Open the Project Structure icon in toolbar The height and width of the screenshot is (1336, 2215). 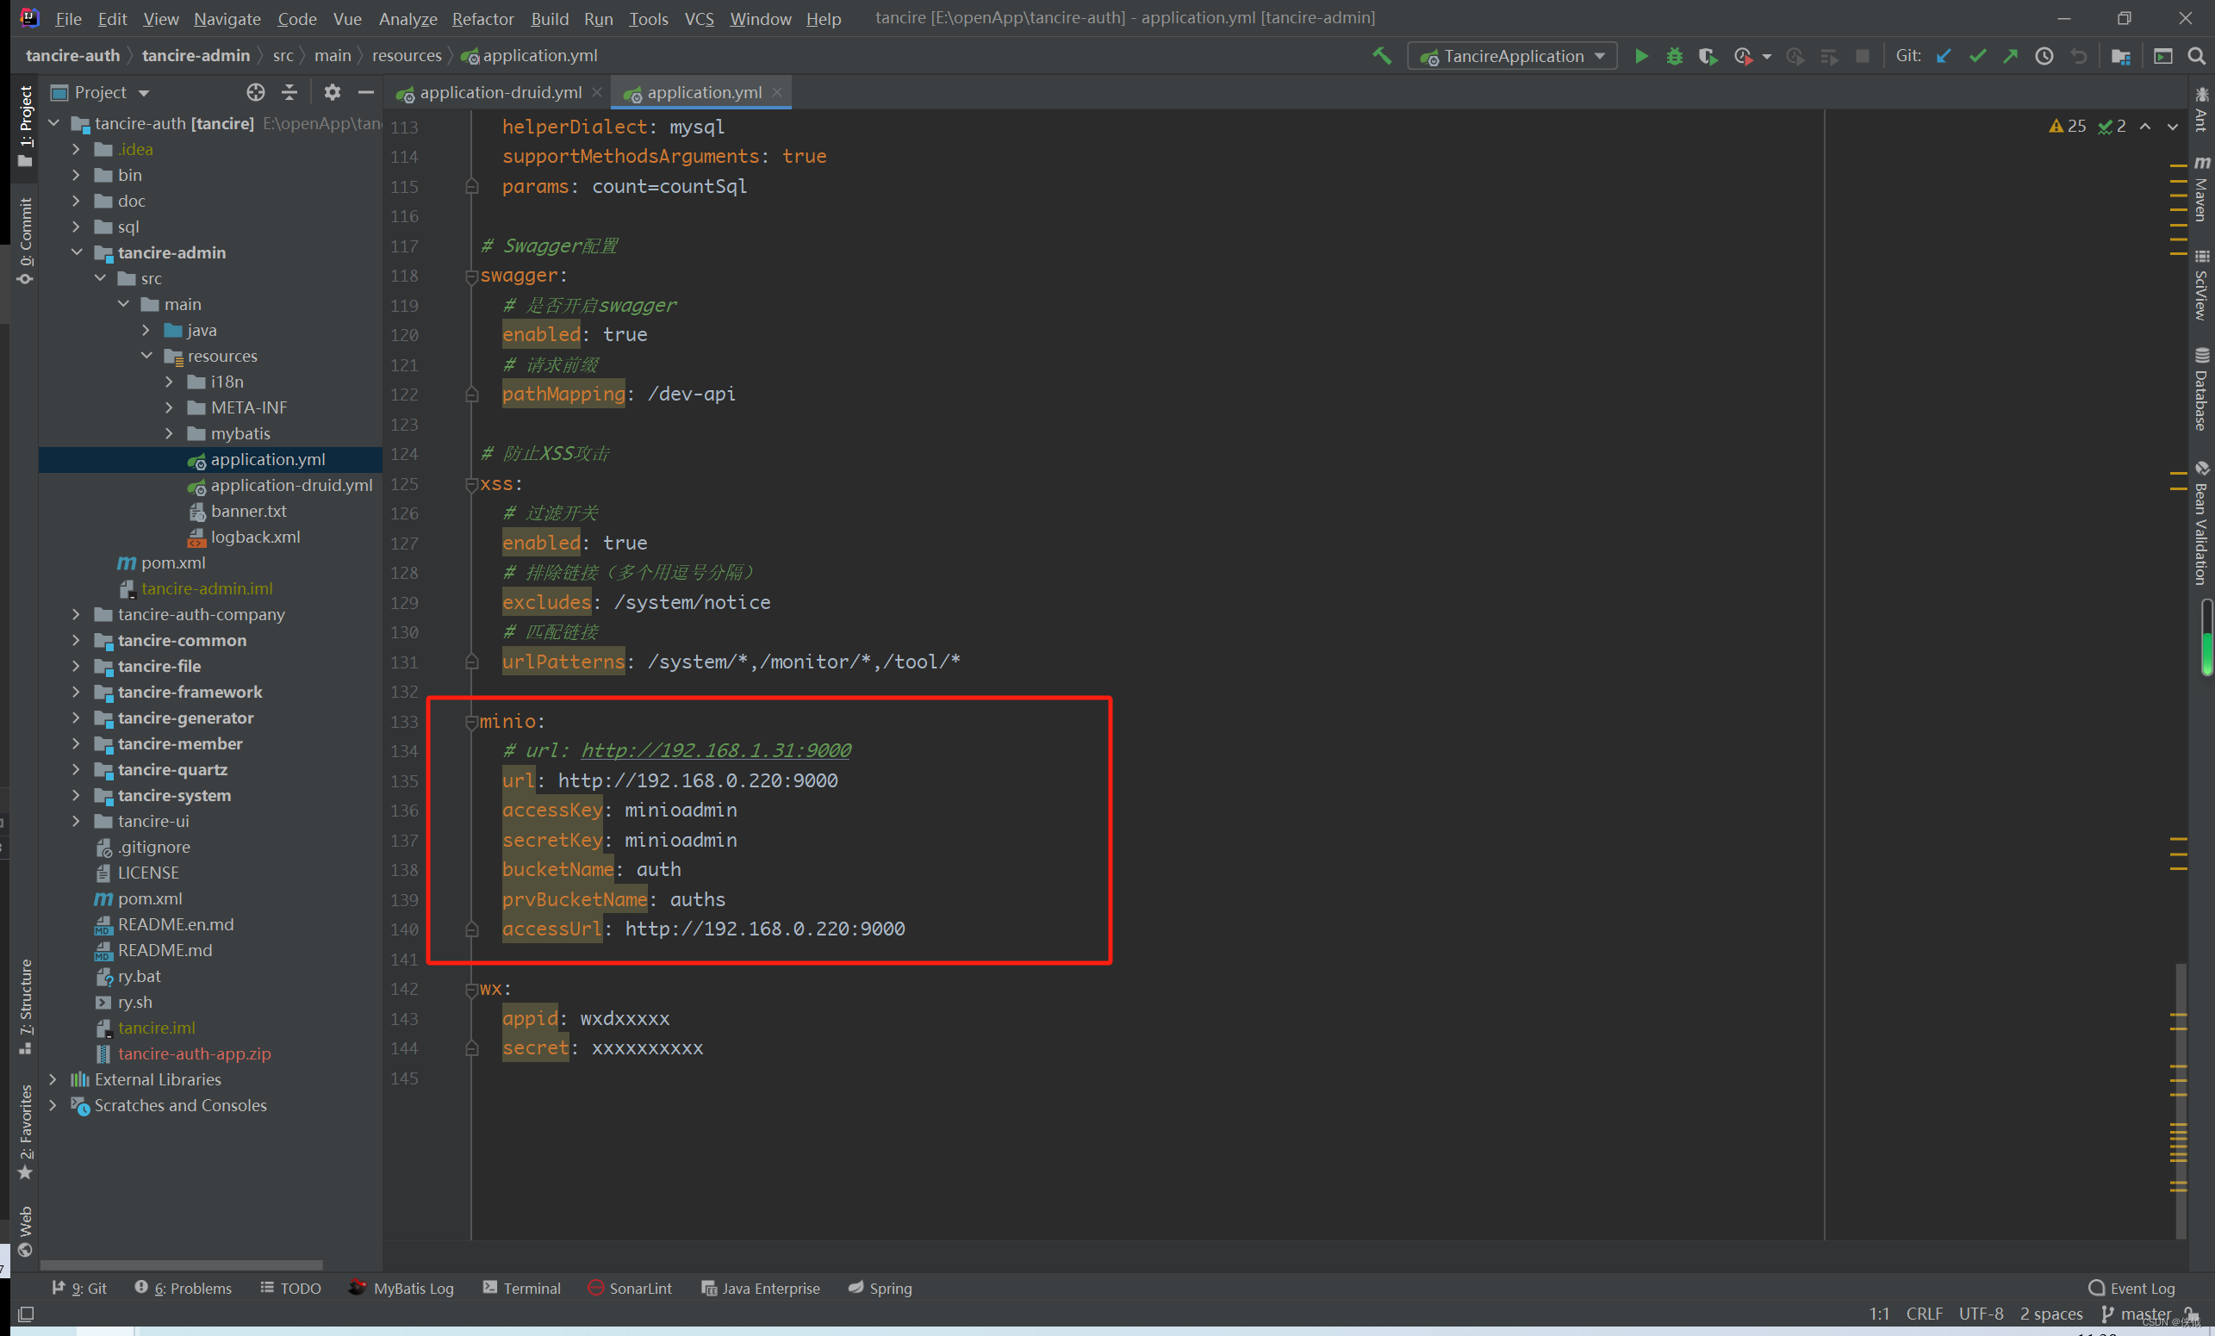(2120, 56)
